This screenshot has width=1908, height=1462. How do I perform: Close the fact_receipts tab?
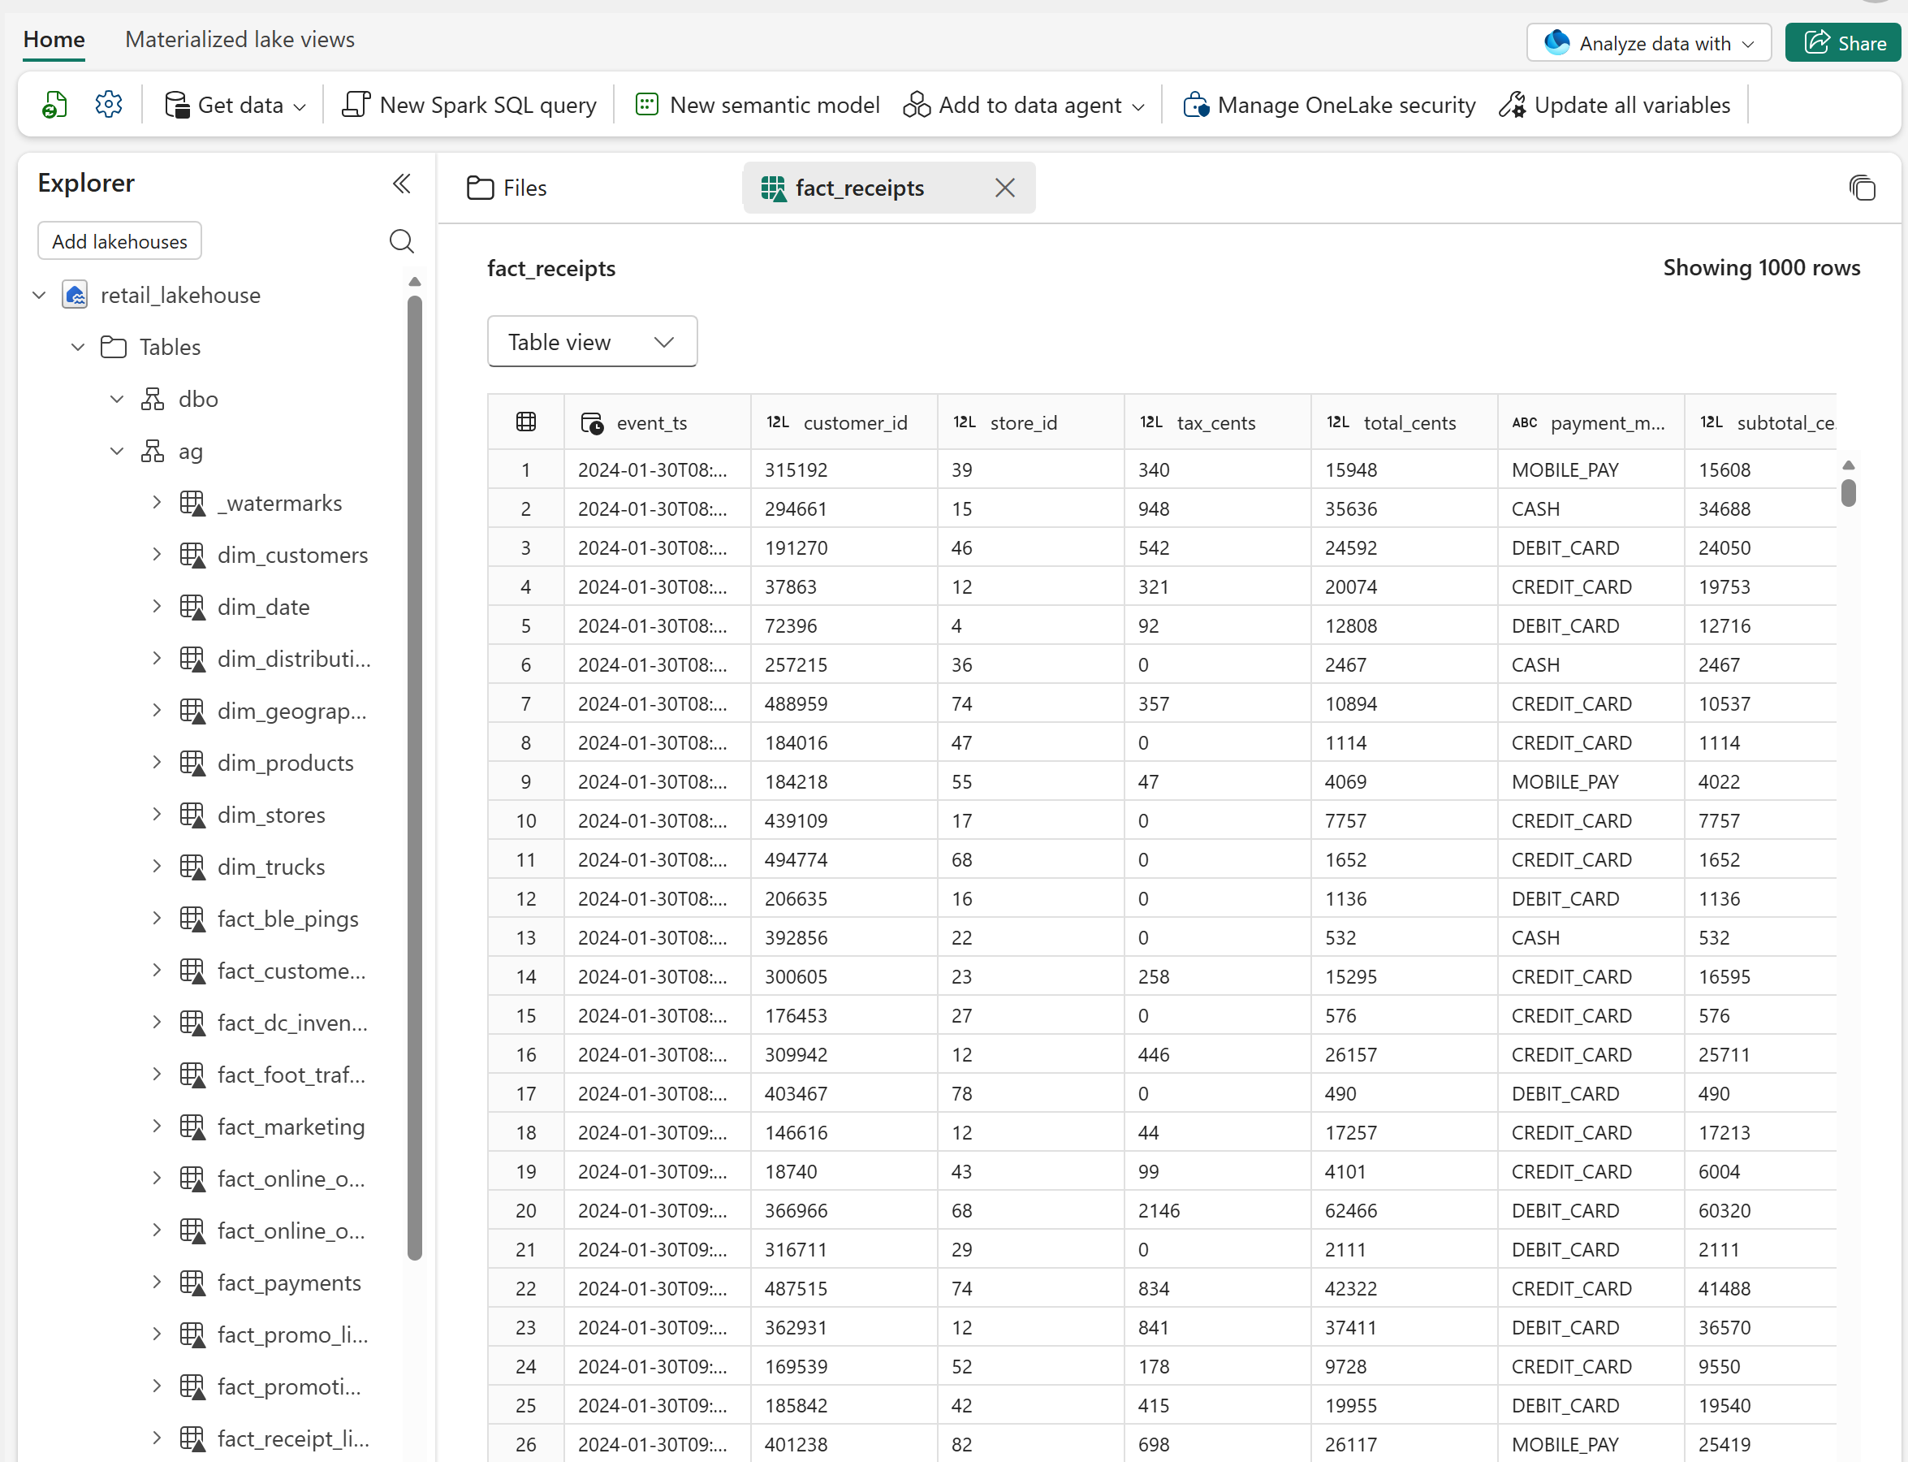(x=1005, y=188)
